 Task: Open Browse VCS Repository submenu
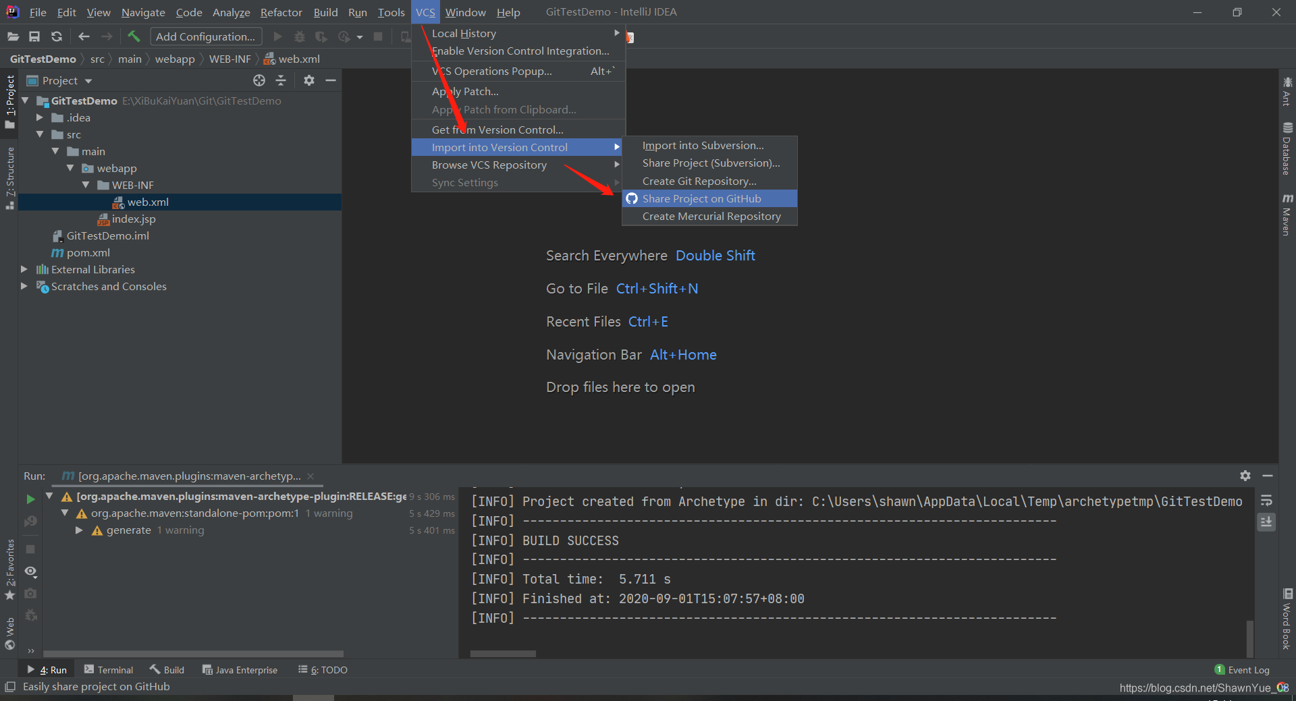click(518, 165)
